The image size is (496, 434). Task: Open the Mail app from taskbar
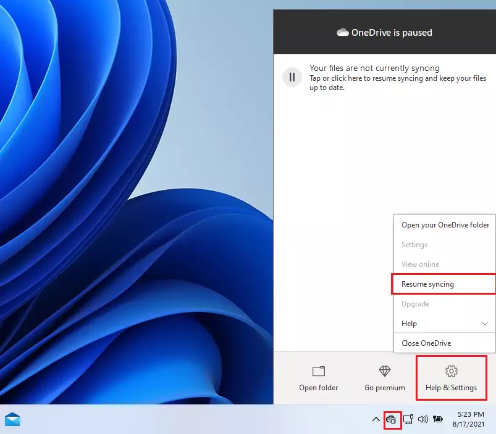[x=12, y=419]
